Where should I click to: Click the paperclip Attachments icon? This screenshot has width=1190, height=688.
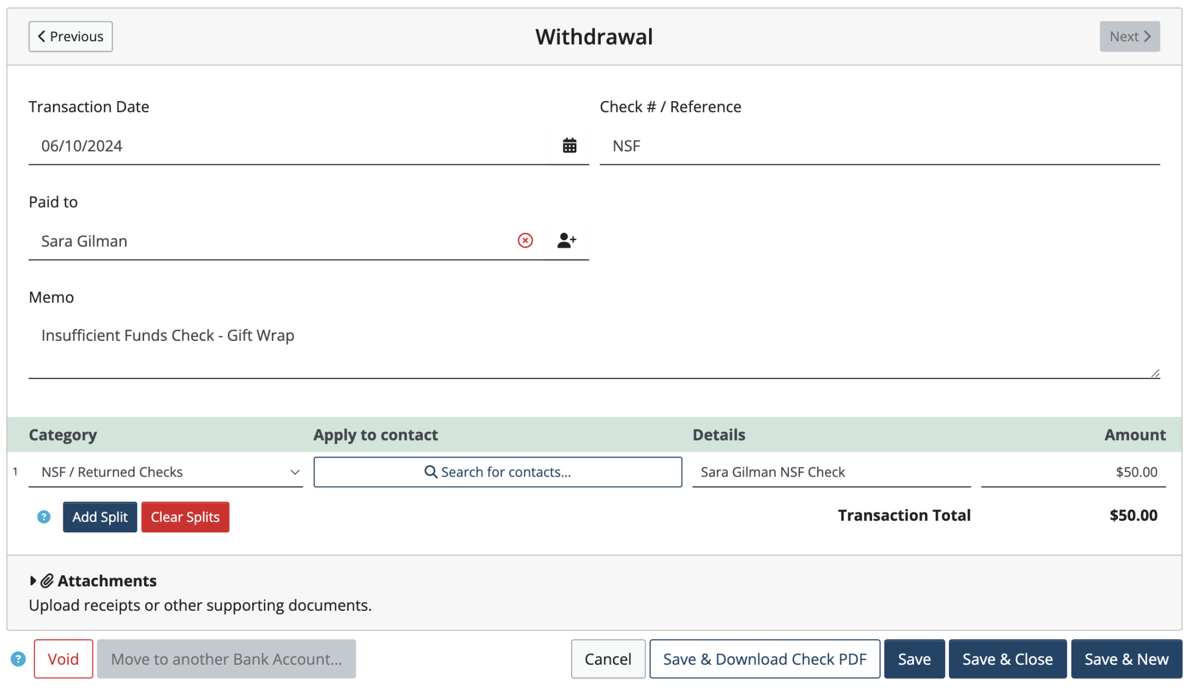(47, 581)
